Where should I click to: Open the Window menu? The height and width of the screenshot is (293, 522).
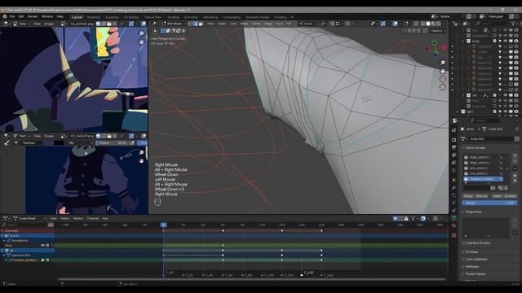pyautogui.click(x=47, y=16)
